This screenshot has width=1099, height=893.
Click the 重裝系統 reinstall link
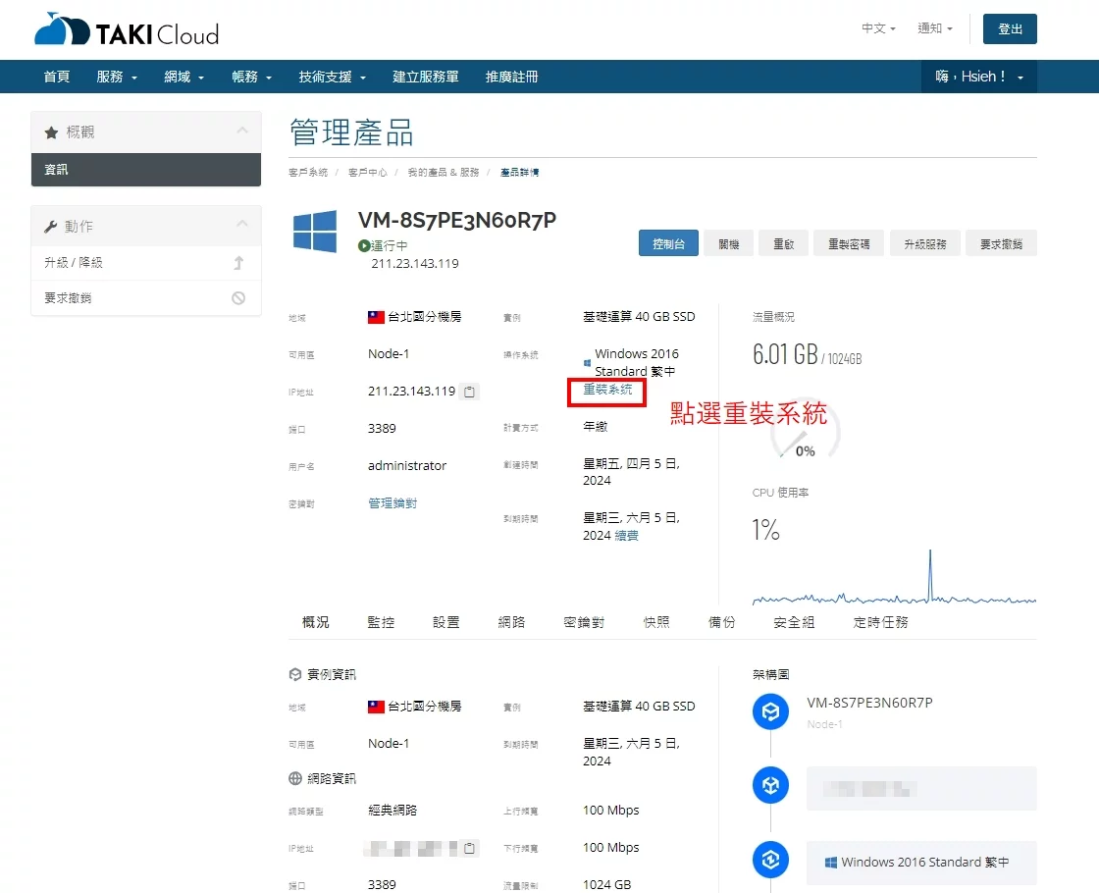[x=607, y=390]
